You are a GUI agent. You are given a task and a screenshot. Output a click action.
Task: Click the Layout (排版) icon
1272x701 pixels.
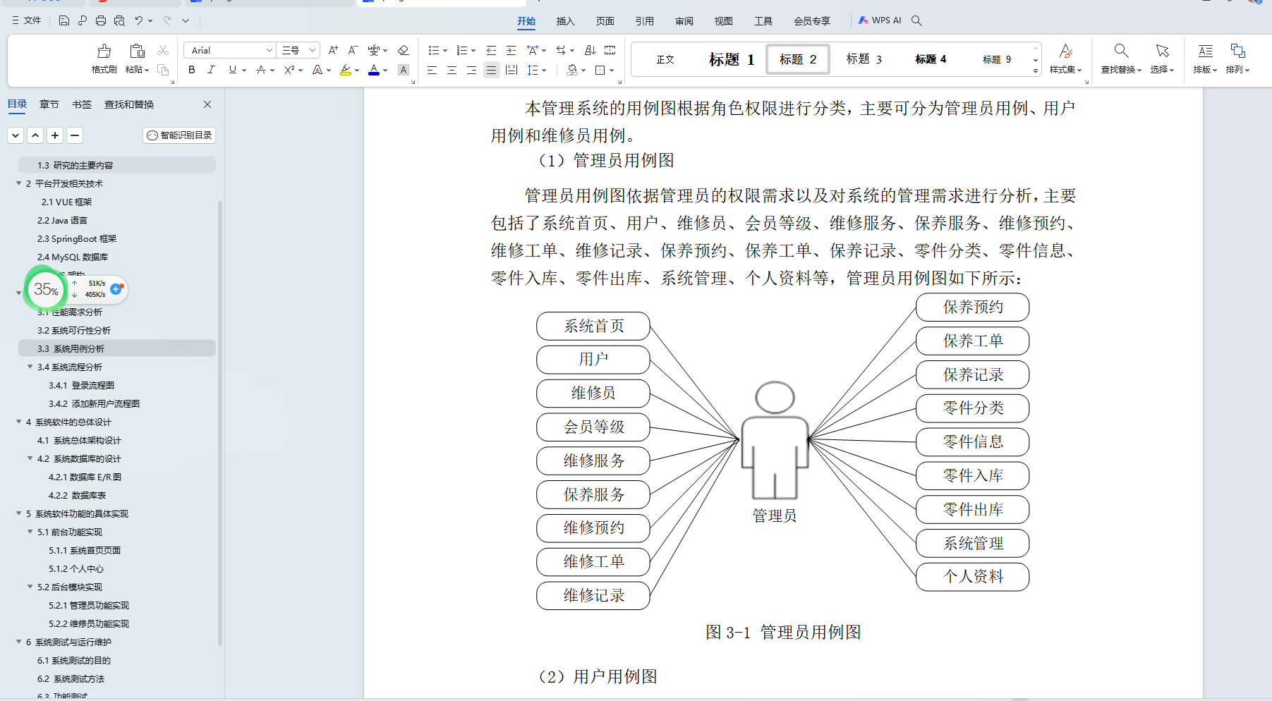tap(1206, 51)
